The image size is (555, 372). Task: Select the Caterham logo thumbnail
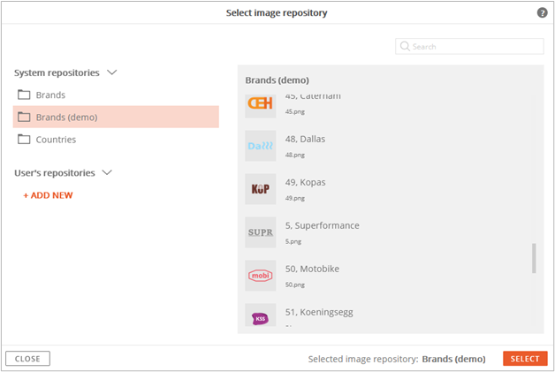pos(260,105)
